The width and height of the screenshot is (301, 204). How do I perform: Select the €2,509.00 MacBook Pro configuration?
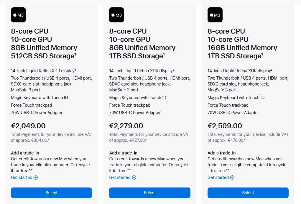coord(248,193)
